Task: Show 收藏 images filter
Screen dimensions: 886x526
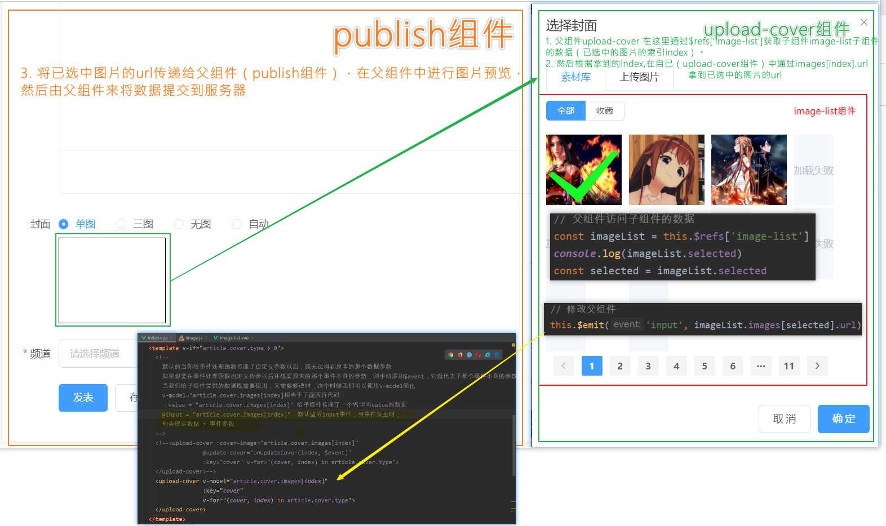Action: point(605,111)
